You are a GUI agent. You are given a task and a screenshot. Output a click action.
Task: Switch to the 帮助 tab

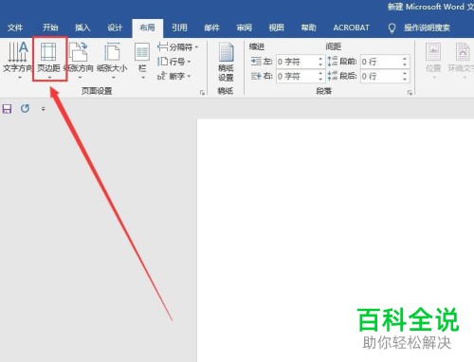tap(309, 27)
